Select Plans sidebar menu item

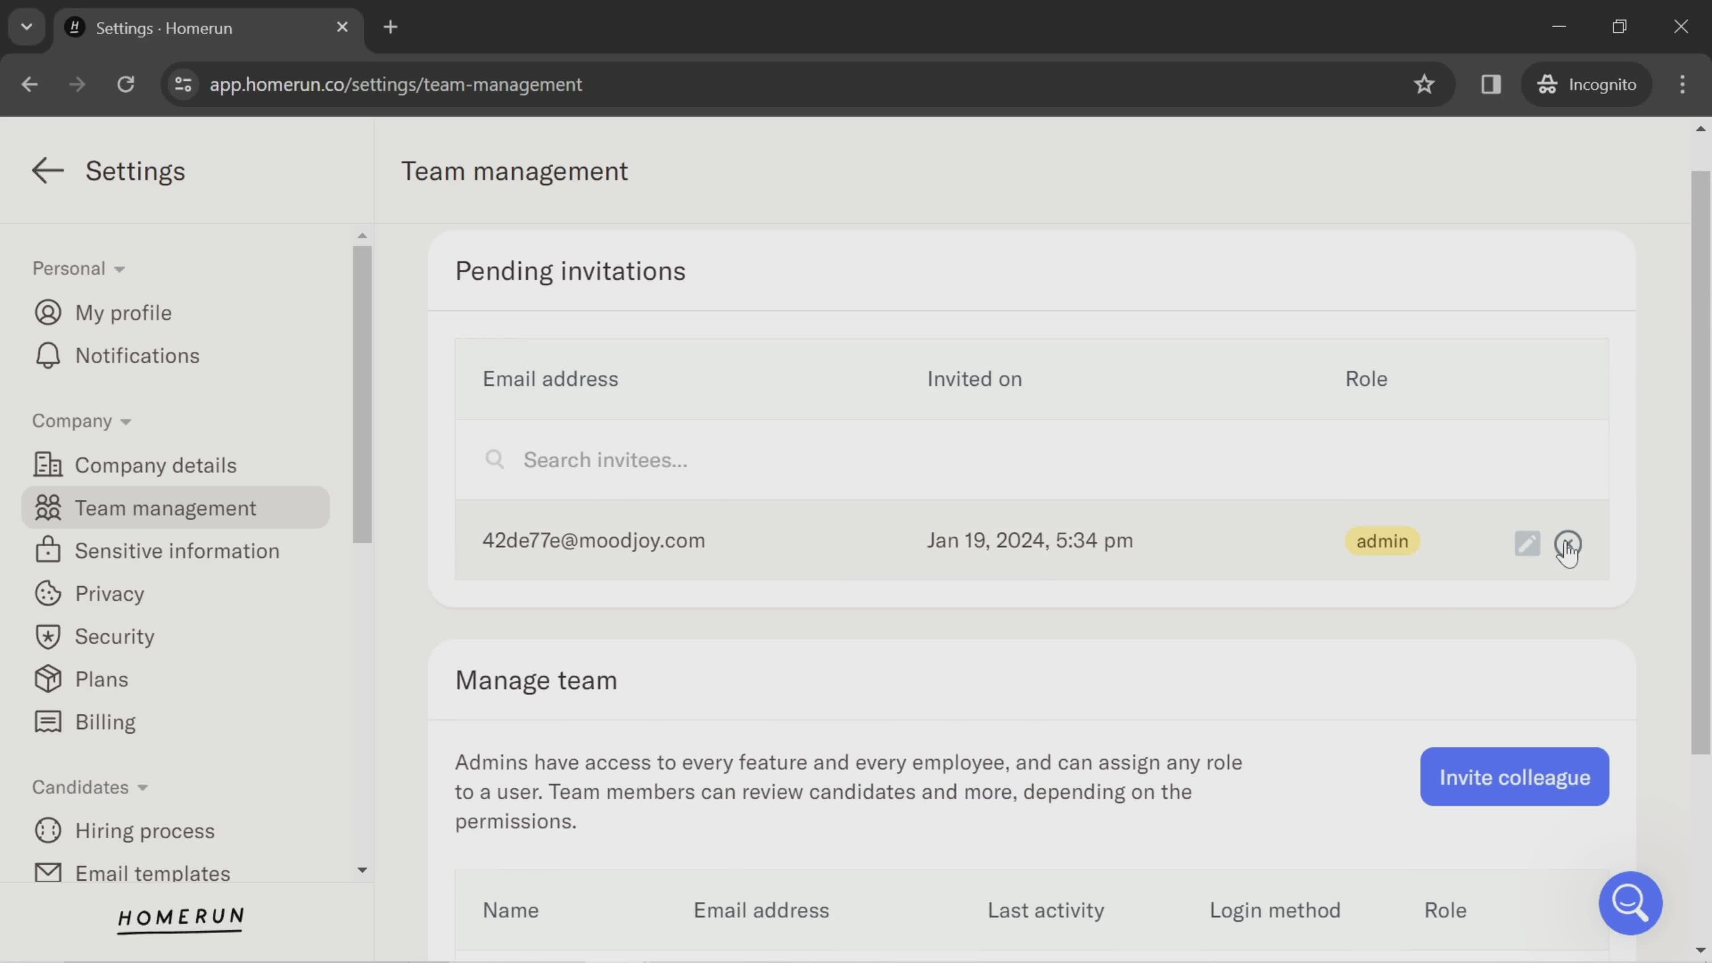point(101,679)
